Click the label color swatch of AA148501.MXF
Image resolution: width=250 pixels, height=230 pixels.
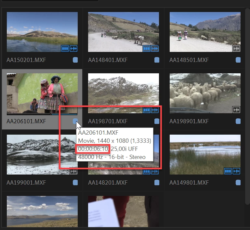pyautogui.click(x=238, y=60)
